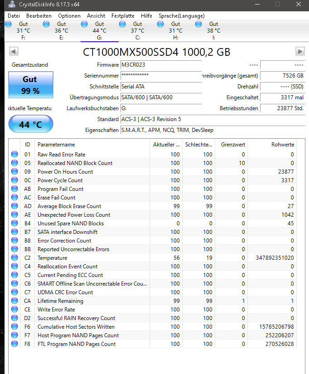The width and height of the screenshot is (309, 374).
Task: Click the Übertragungsmodus field SATA/600
Action: (161, 97)
